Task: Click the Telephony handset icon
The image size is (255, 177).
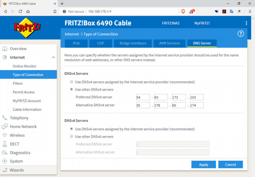Action: (5, 118)
